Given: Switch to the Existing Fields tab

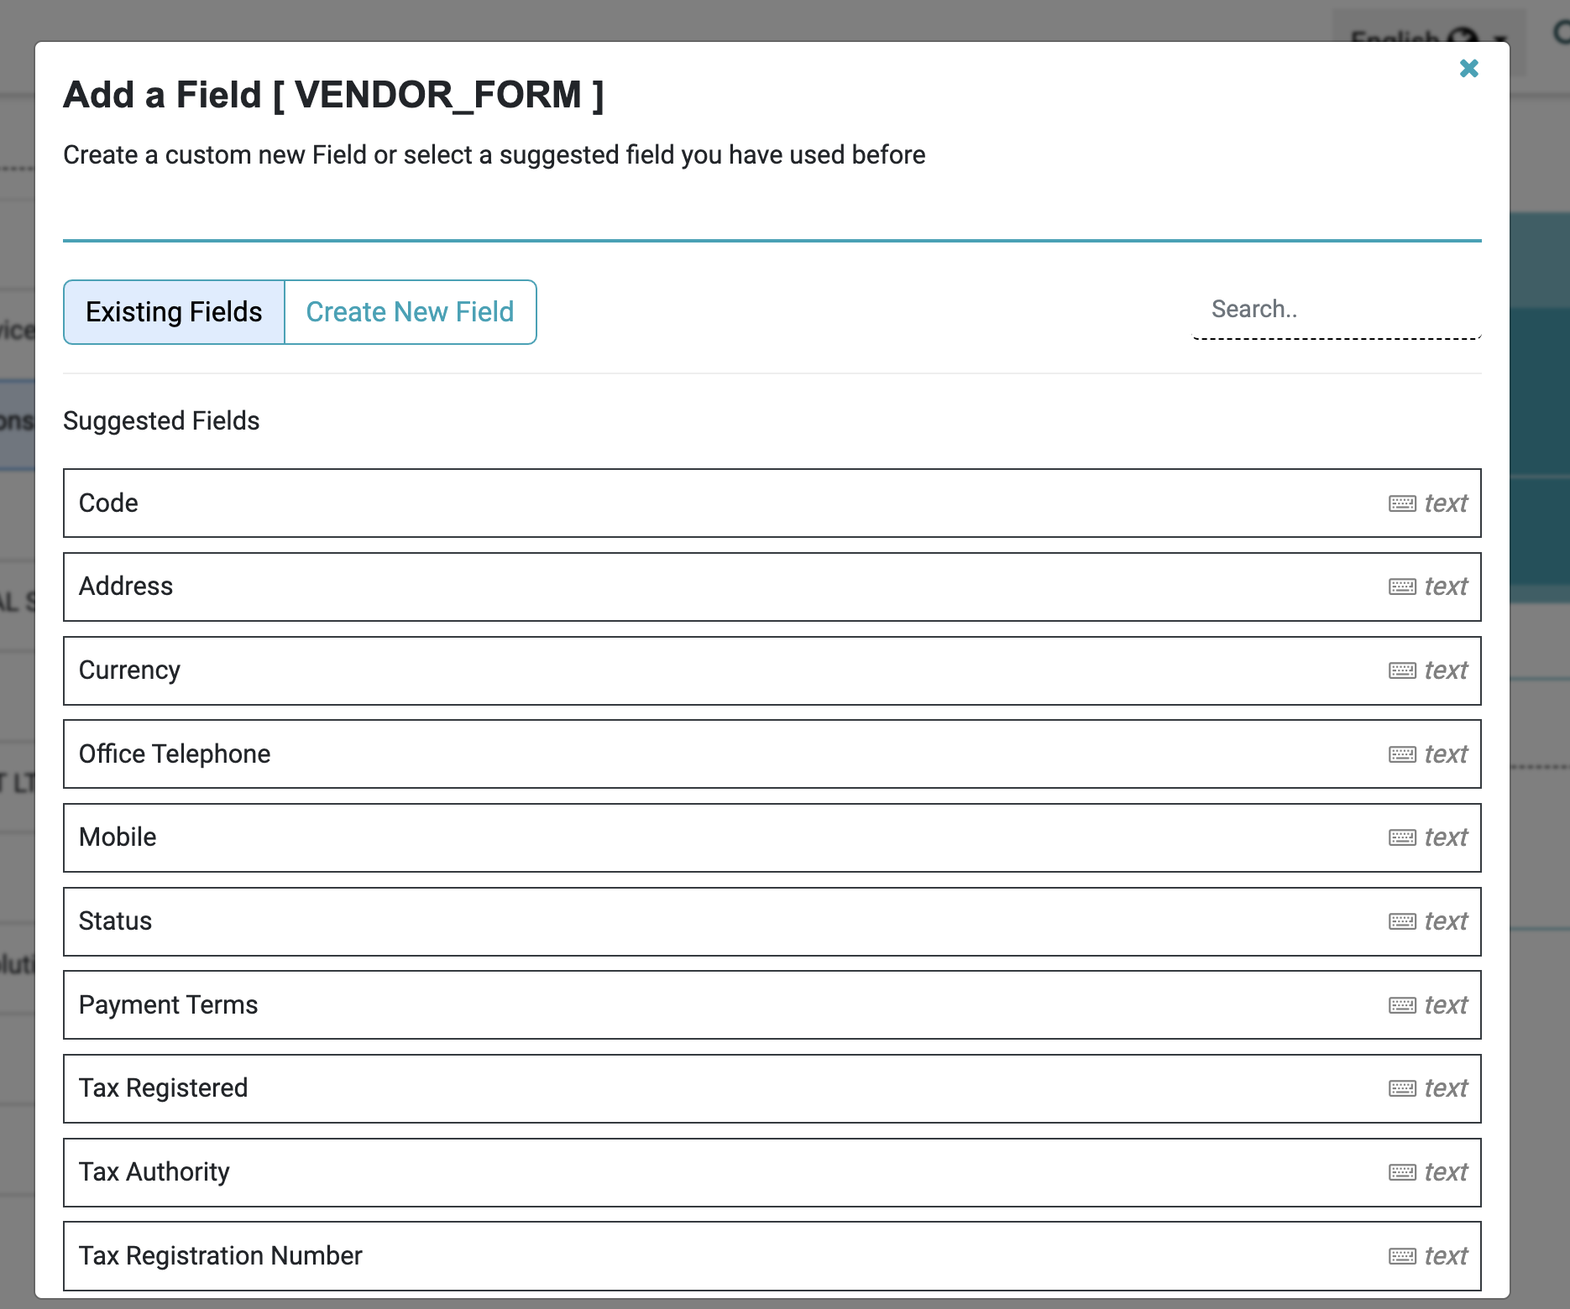Looking at the screenshot, I should point(174,311).
